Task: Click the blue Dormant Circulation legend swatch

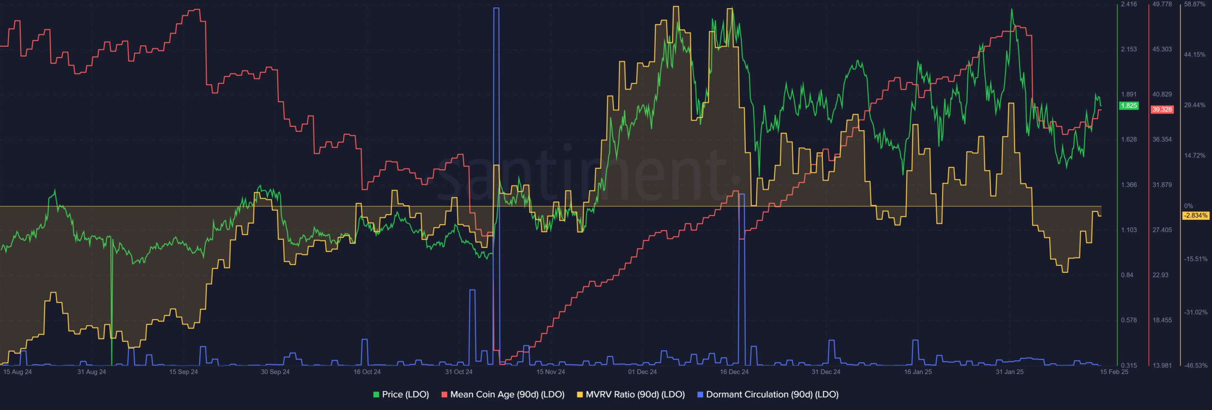Action: click(700, 394)
